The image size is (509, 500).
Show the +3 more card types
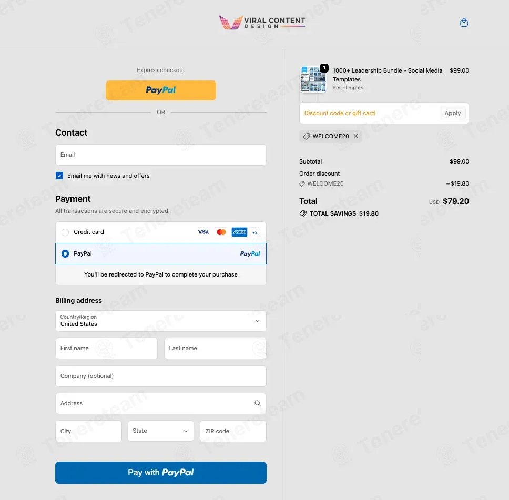coord(255,232)
